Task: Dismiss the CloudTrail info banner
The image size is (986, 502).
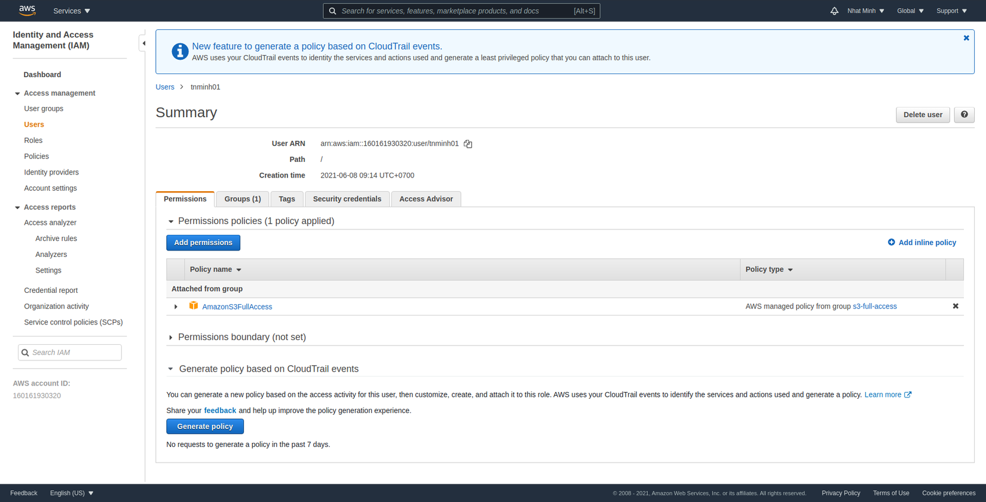Action: 966,38
